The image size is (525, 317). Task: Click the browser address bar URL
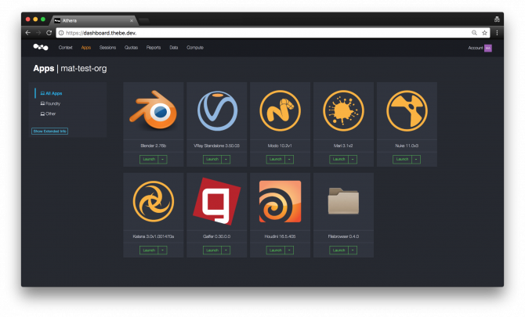(101, 33)
